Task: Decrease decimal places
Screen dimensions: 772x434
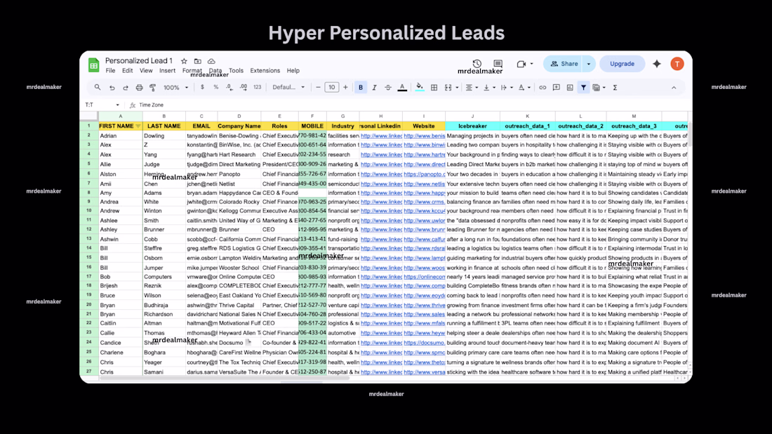Action: coord(229,88)
